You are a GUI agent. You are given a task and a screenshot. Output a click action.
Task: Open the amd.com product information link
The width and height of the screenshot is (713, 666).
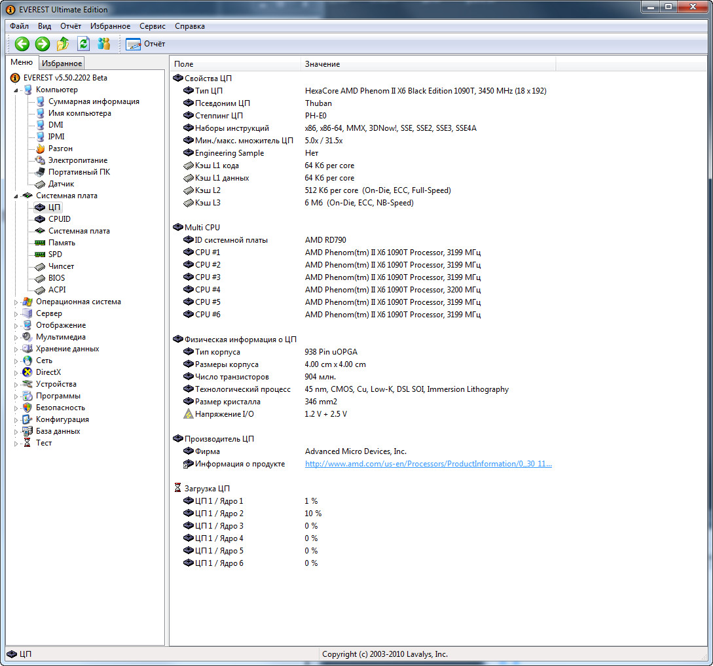point(428,464)
